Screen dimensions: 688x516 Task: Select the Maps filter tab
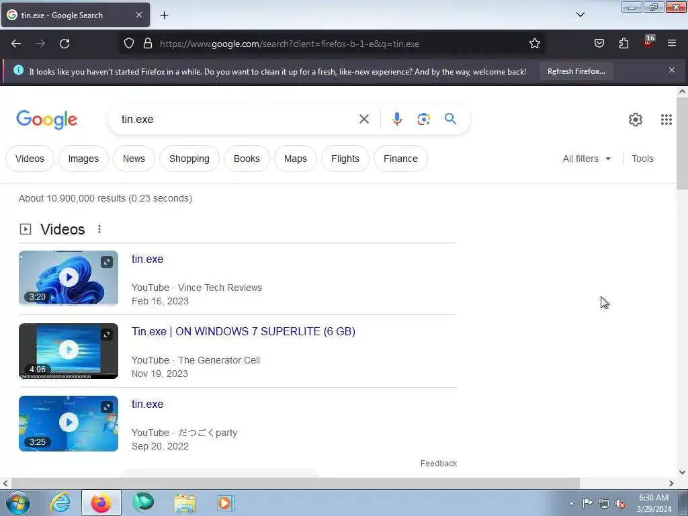tap(296, 159)
